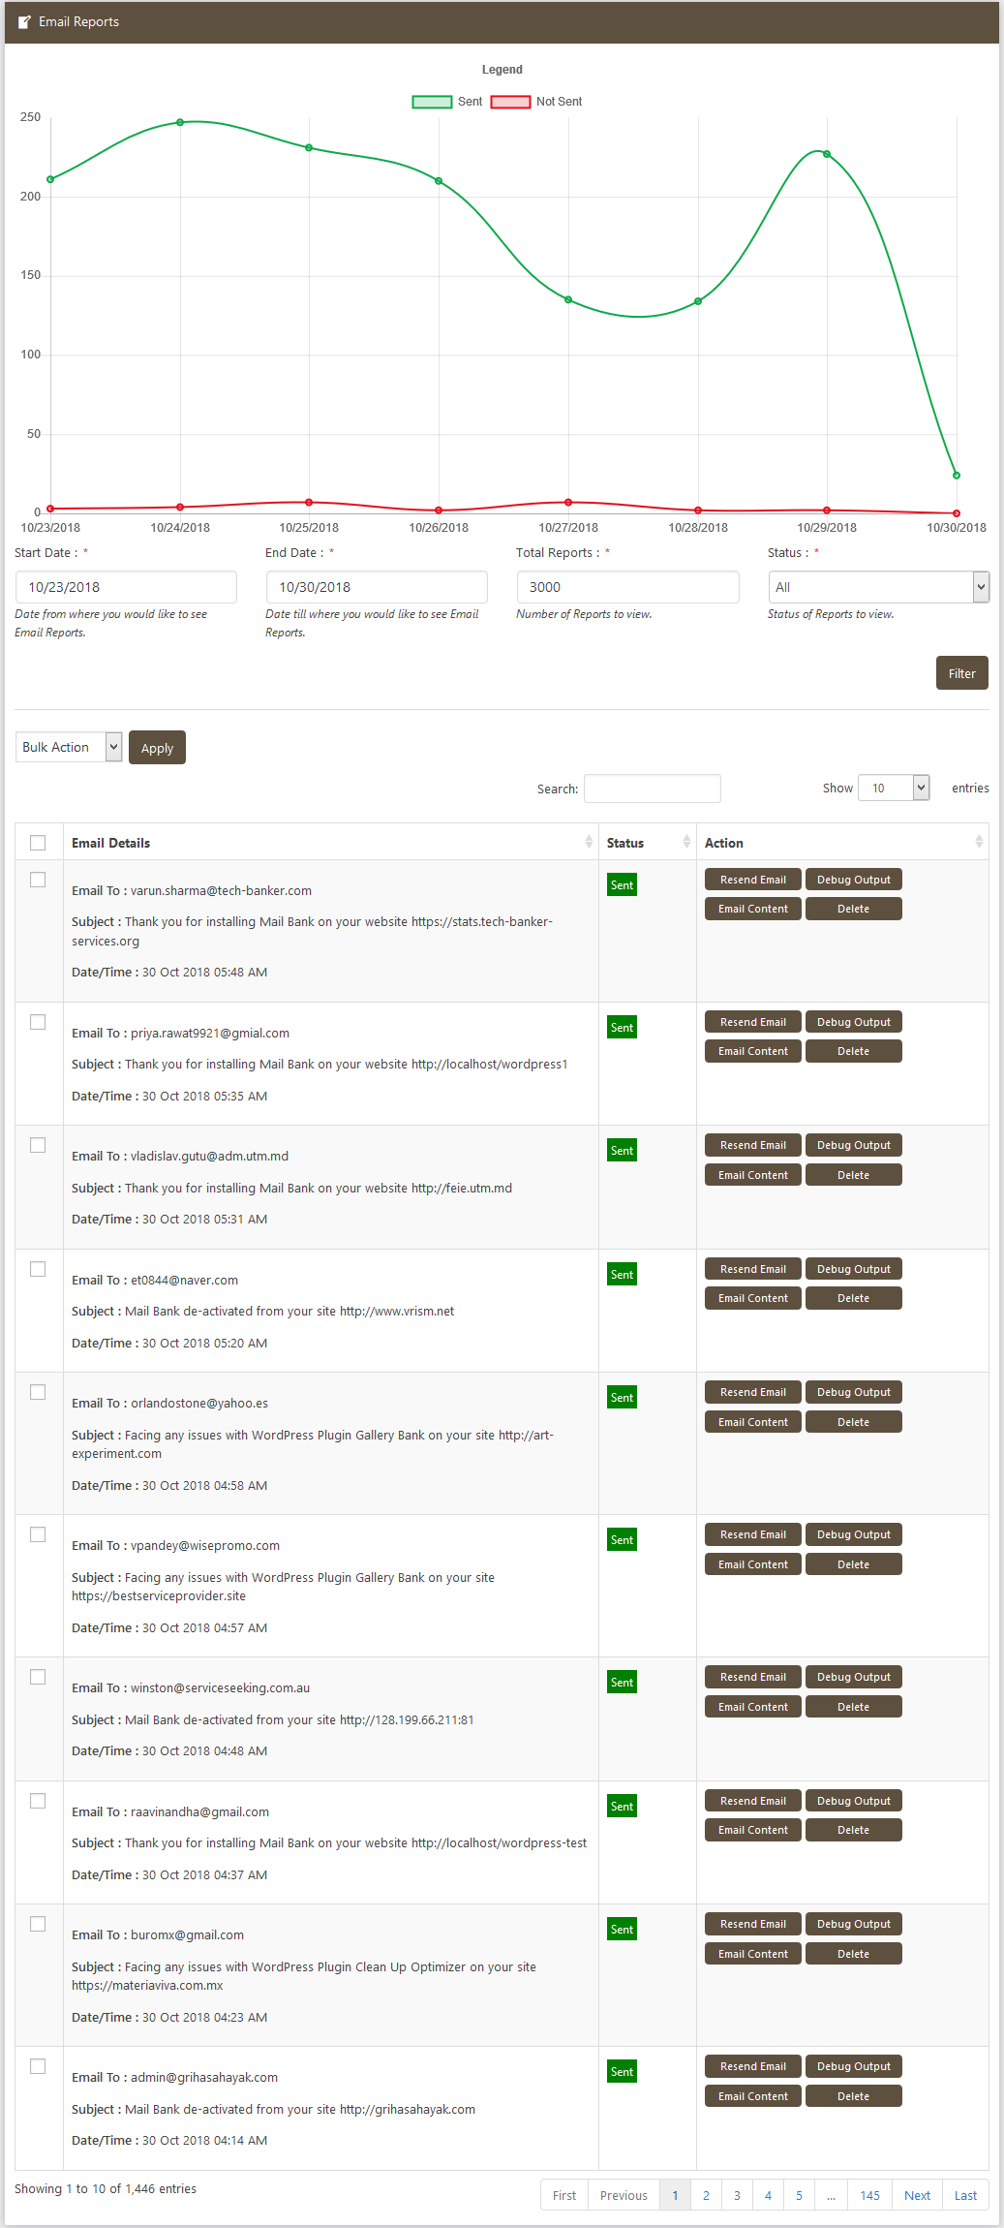The height and width of the screenshot is (2228, 1004).
Task: Sort table by Action column arrows
Action: (x=979, y=842)
